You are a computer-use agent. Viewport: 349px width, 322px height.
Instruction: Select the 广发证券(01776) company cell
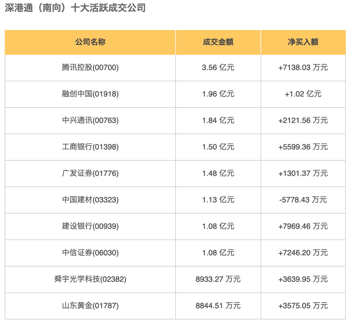pos(90,173)
